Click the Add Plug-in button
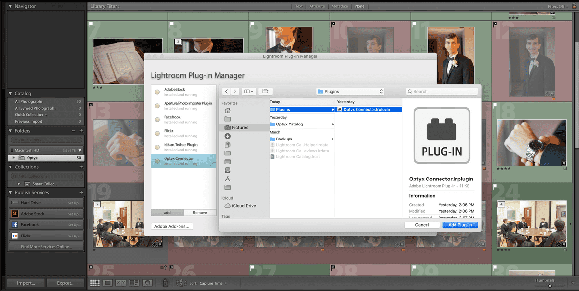The image size is (579, 291). coord(459,224)
